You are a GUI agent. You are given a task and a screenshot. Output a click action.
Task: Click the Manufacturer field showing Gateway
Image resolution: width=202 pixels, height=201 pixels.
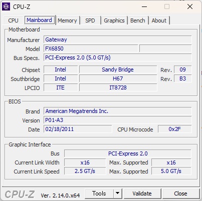(118, 39)
